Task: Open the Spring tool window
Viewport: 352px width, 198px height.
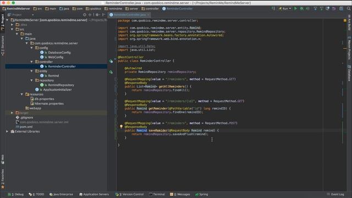Action: [202, 194]
